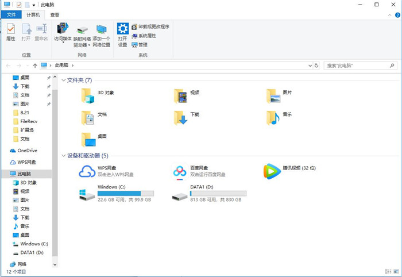The width and height of the screenshot is (402, 277).
Task: Click 映射网络驱动器 ribbon icon
Action: click(82, 30)
